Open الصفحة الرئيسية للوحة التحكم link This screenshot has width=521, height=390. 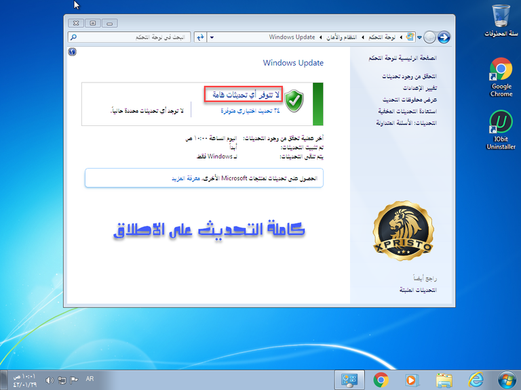coord(402,58)
